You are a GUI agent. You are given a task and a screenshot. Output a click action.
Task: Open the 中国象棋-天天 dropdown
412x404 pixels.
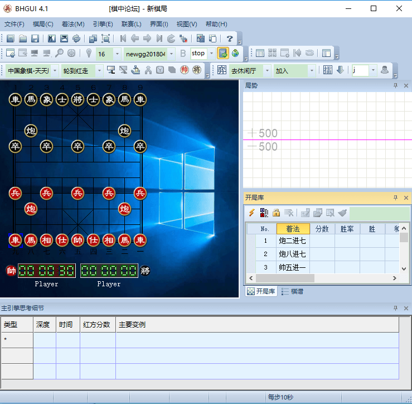coord(54,70)
